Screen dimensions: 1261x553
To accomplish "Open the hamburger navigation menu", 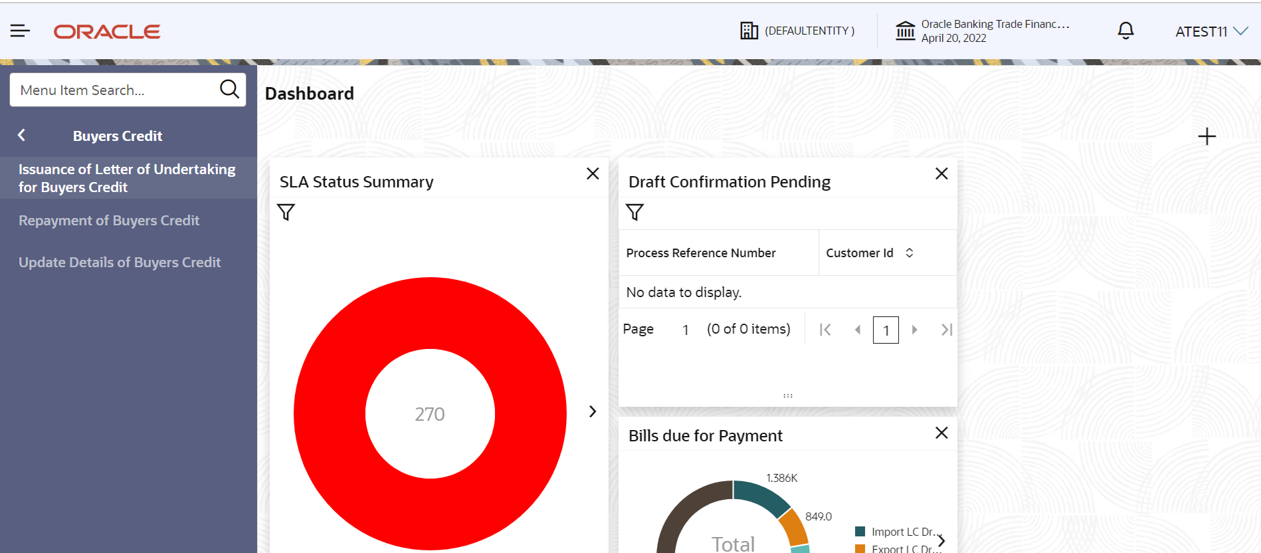I will click(x=20, y=31).
